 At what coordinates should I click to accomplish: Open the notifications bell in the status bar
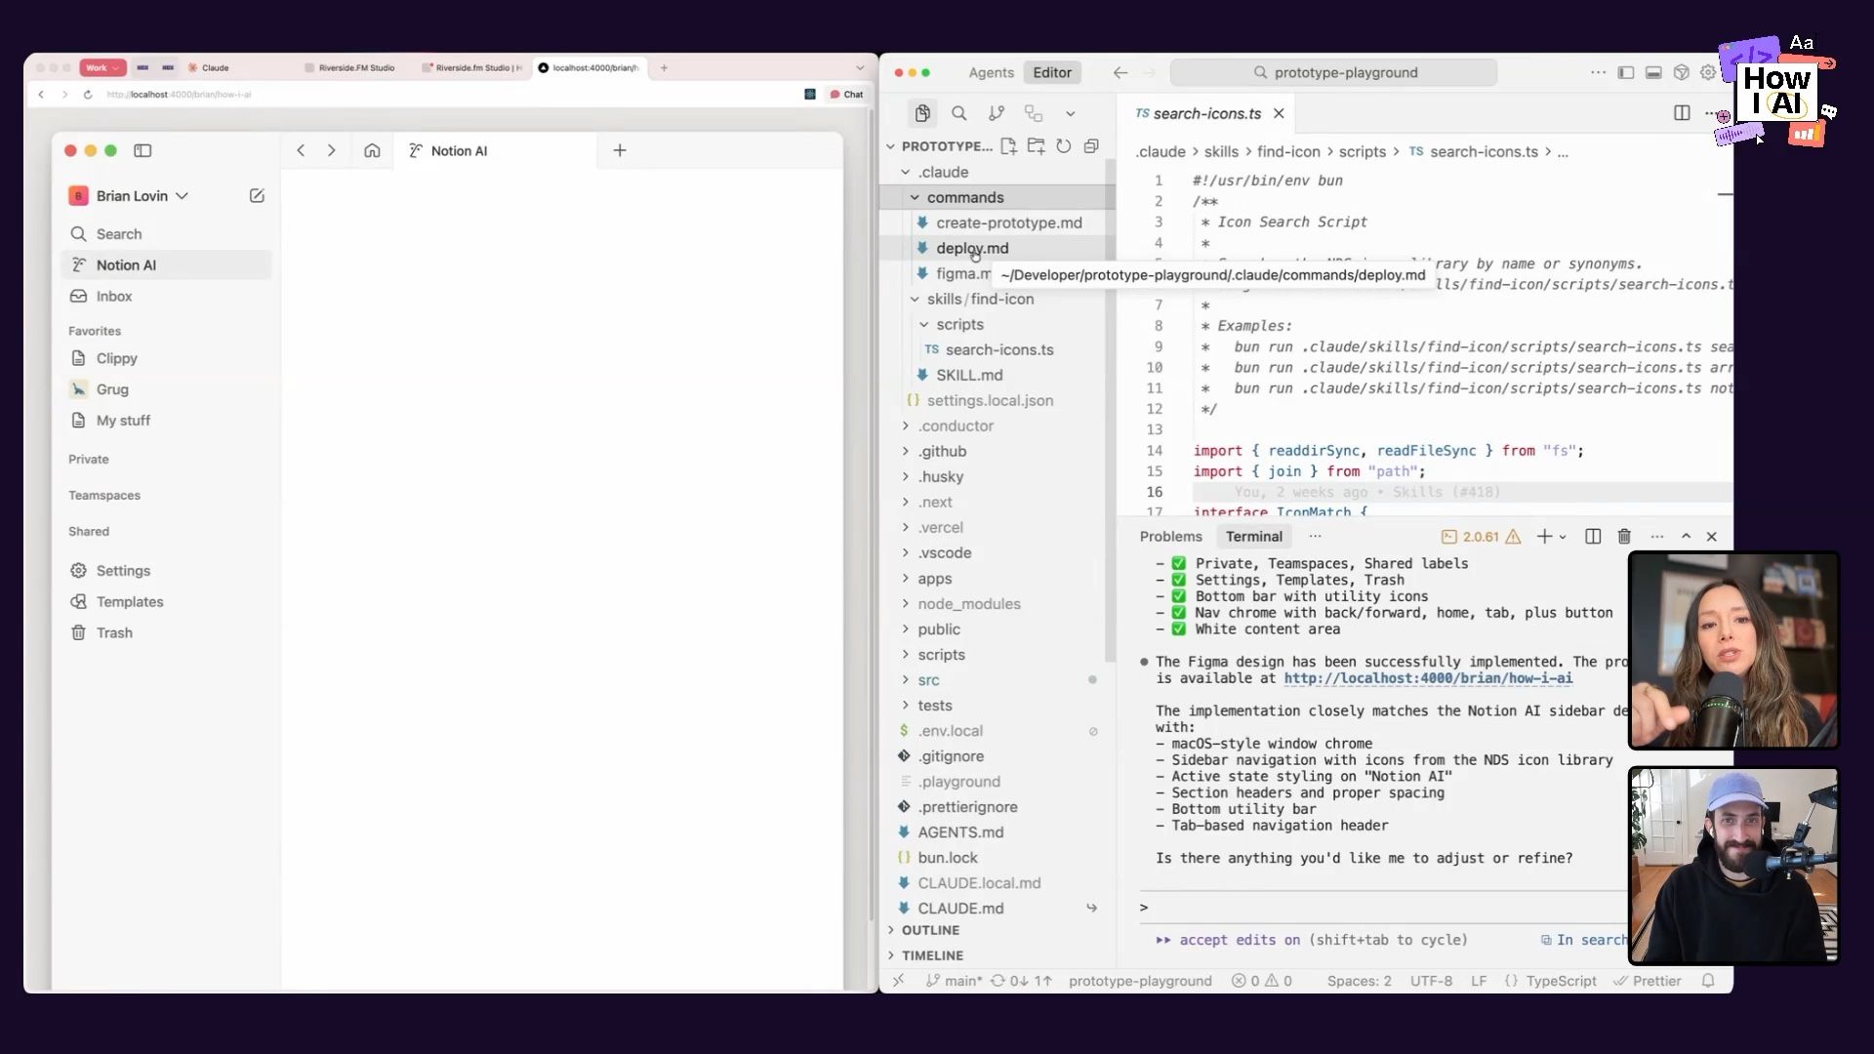pos(1708,981)
